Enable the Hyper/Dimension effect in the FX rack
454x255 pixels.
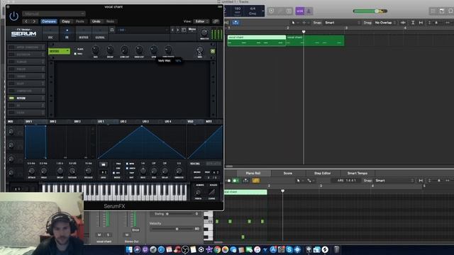pyautogui.click(x=11, y=47)
